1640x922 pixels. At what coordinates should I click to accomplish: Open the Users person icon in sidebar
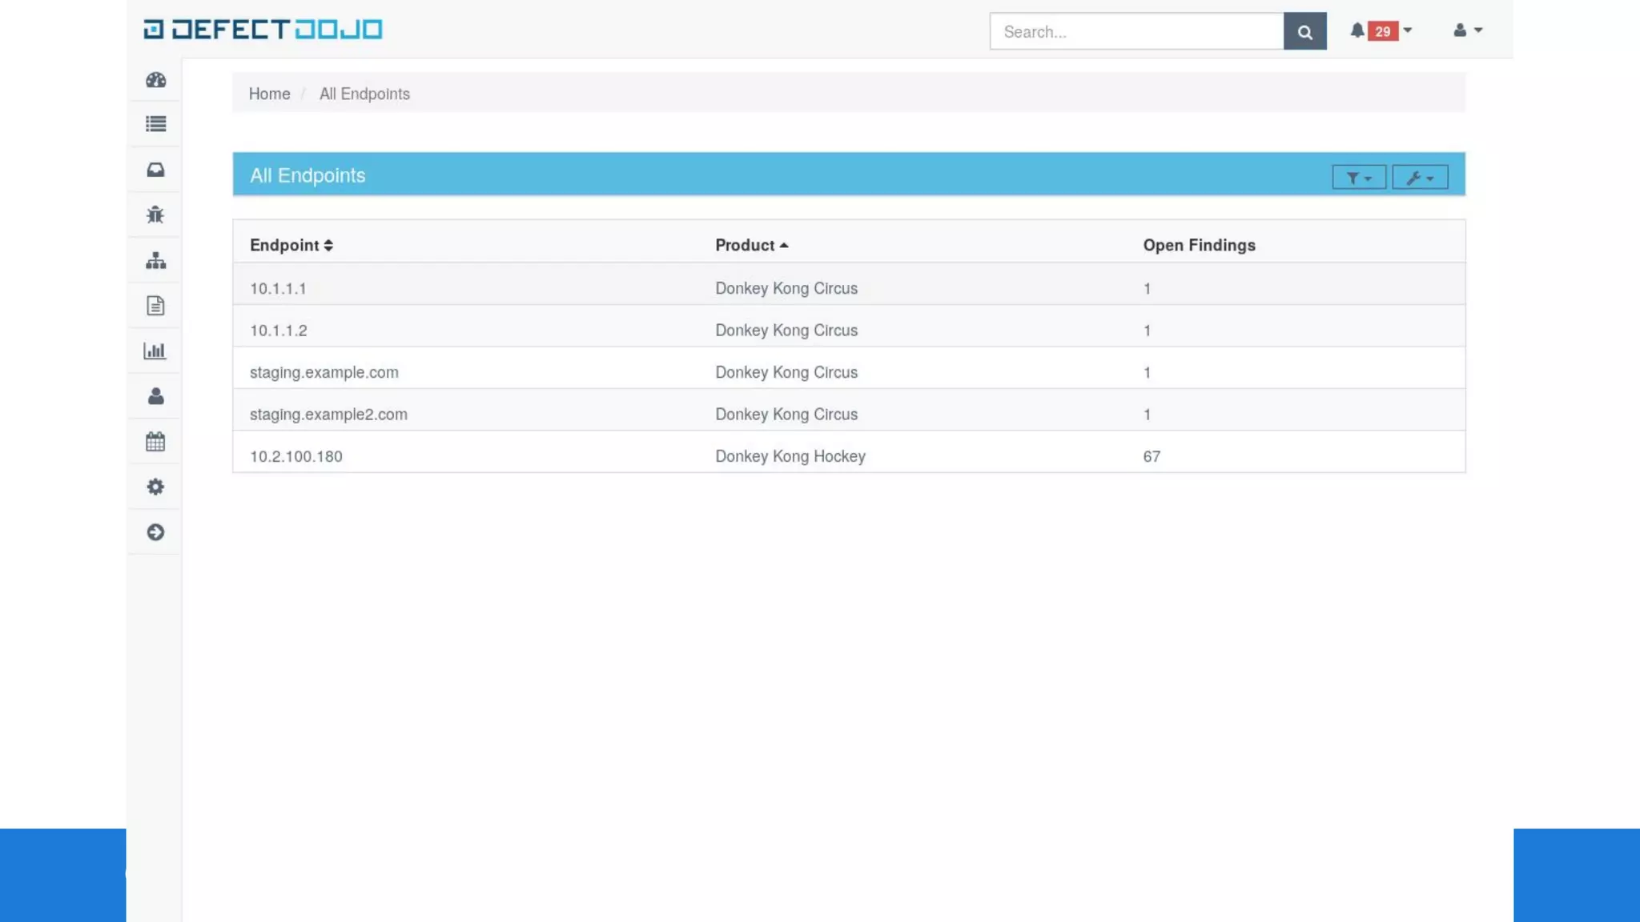tap(155, 396)
